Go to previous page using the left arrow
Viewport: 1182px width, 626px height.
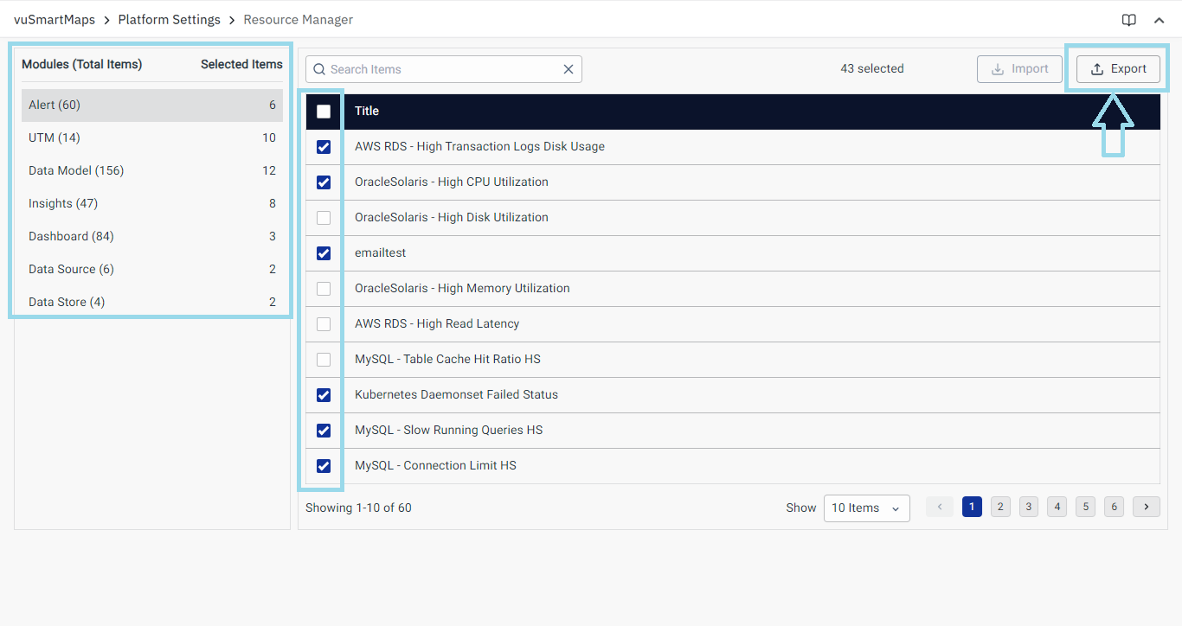coord(939,507)
